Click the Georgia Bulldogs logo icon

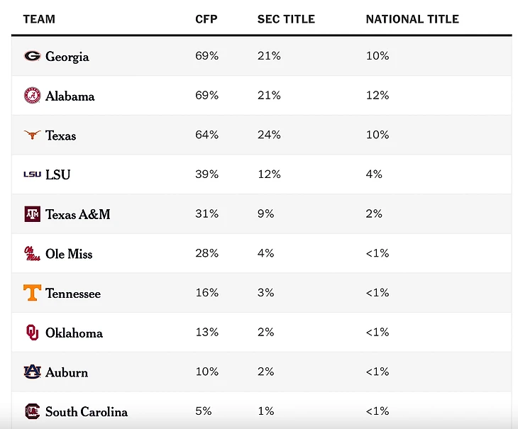[32, 56]
